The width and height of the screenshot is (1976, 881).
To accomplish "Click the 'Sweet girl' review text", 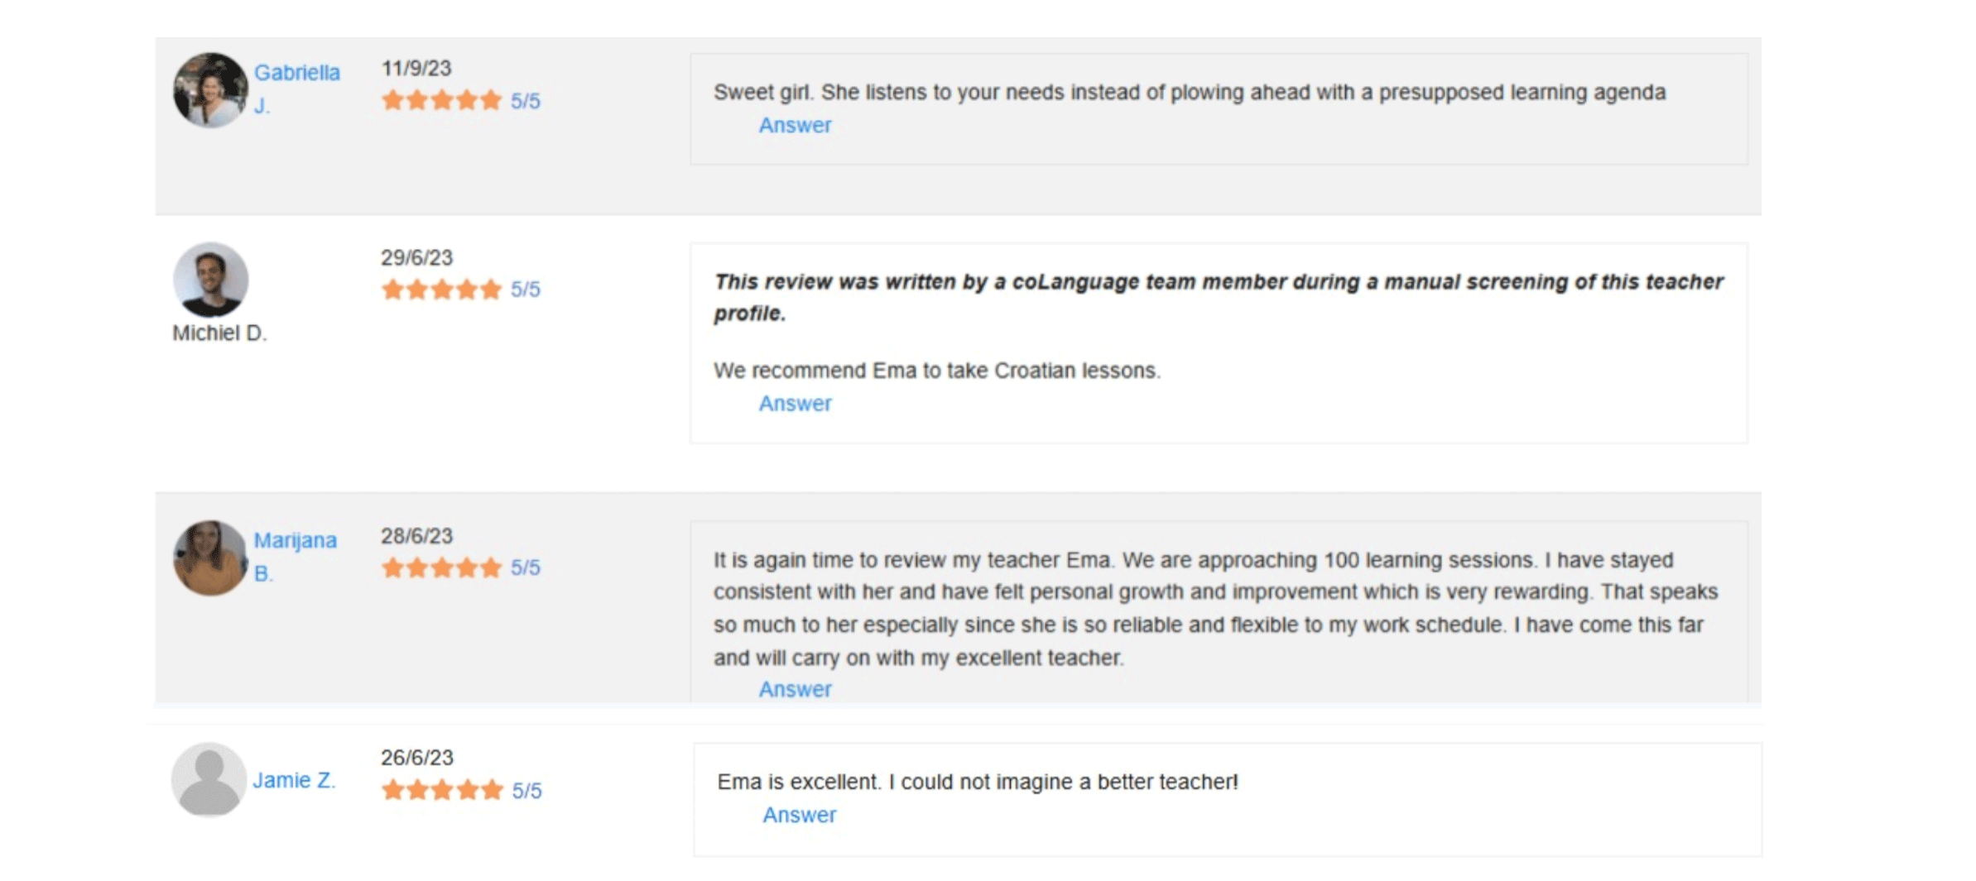I will [1189, 92].
